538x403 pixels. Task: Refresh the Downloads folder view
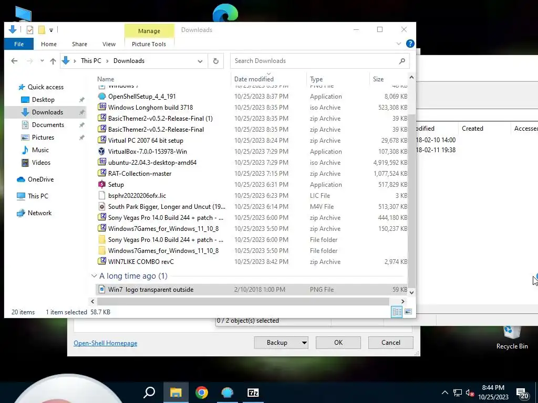(216, 61)
